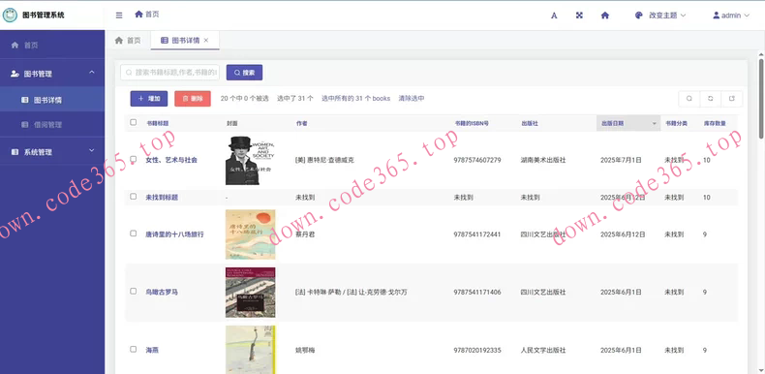This screenshot has height=374, width=765.
Task: Collapse the 图书管理 sidebar group
Action: click(x=52, y=74)
